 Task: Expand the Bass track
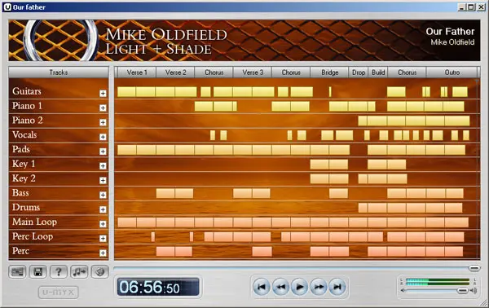pyautogui.click(x=103, y=195)
